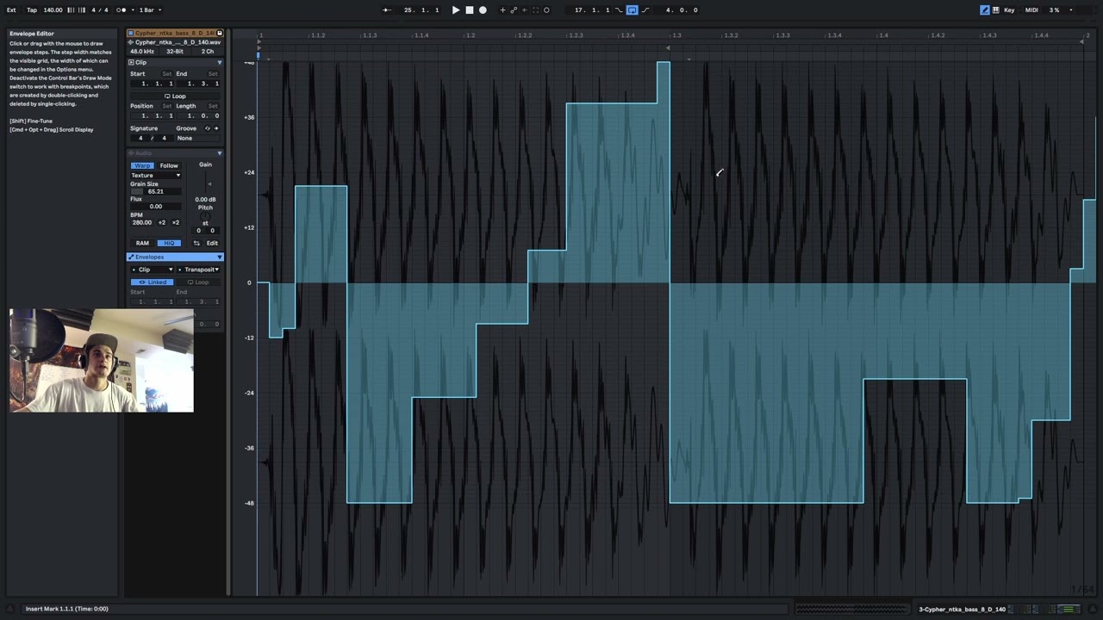Click Set button next to Position
1103x620 pixels.
pyautogui.click(x=167, y=106)
